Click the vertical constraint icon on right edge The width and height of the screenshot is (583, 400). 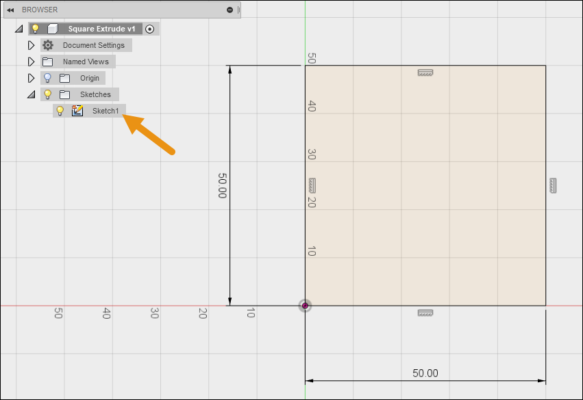pos(553,185)
